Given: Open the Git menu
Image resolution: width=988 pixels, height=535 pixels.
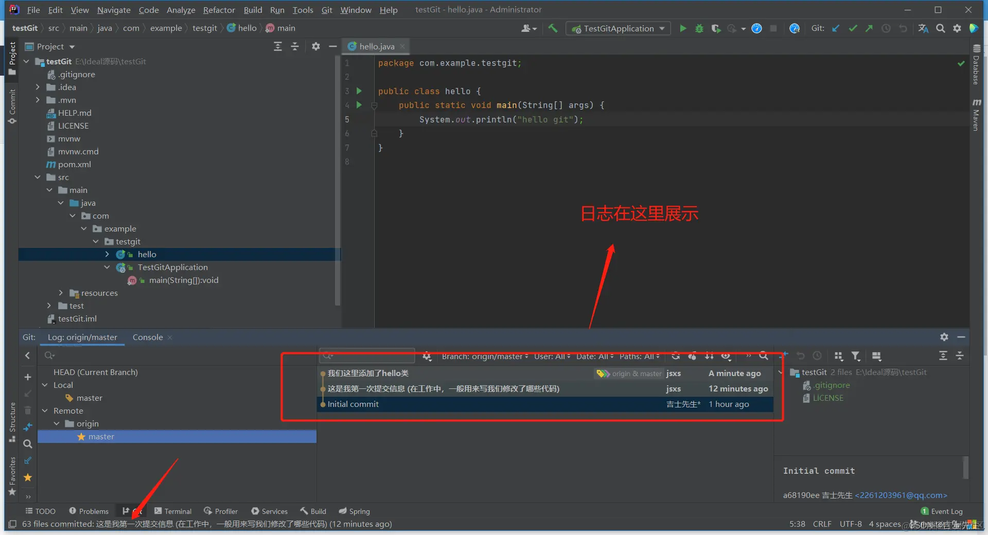Looking at the screenshot, I should 327,10.
